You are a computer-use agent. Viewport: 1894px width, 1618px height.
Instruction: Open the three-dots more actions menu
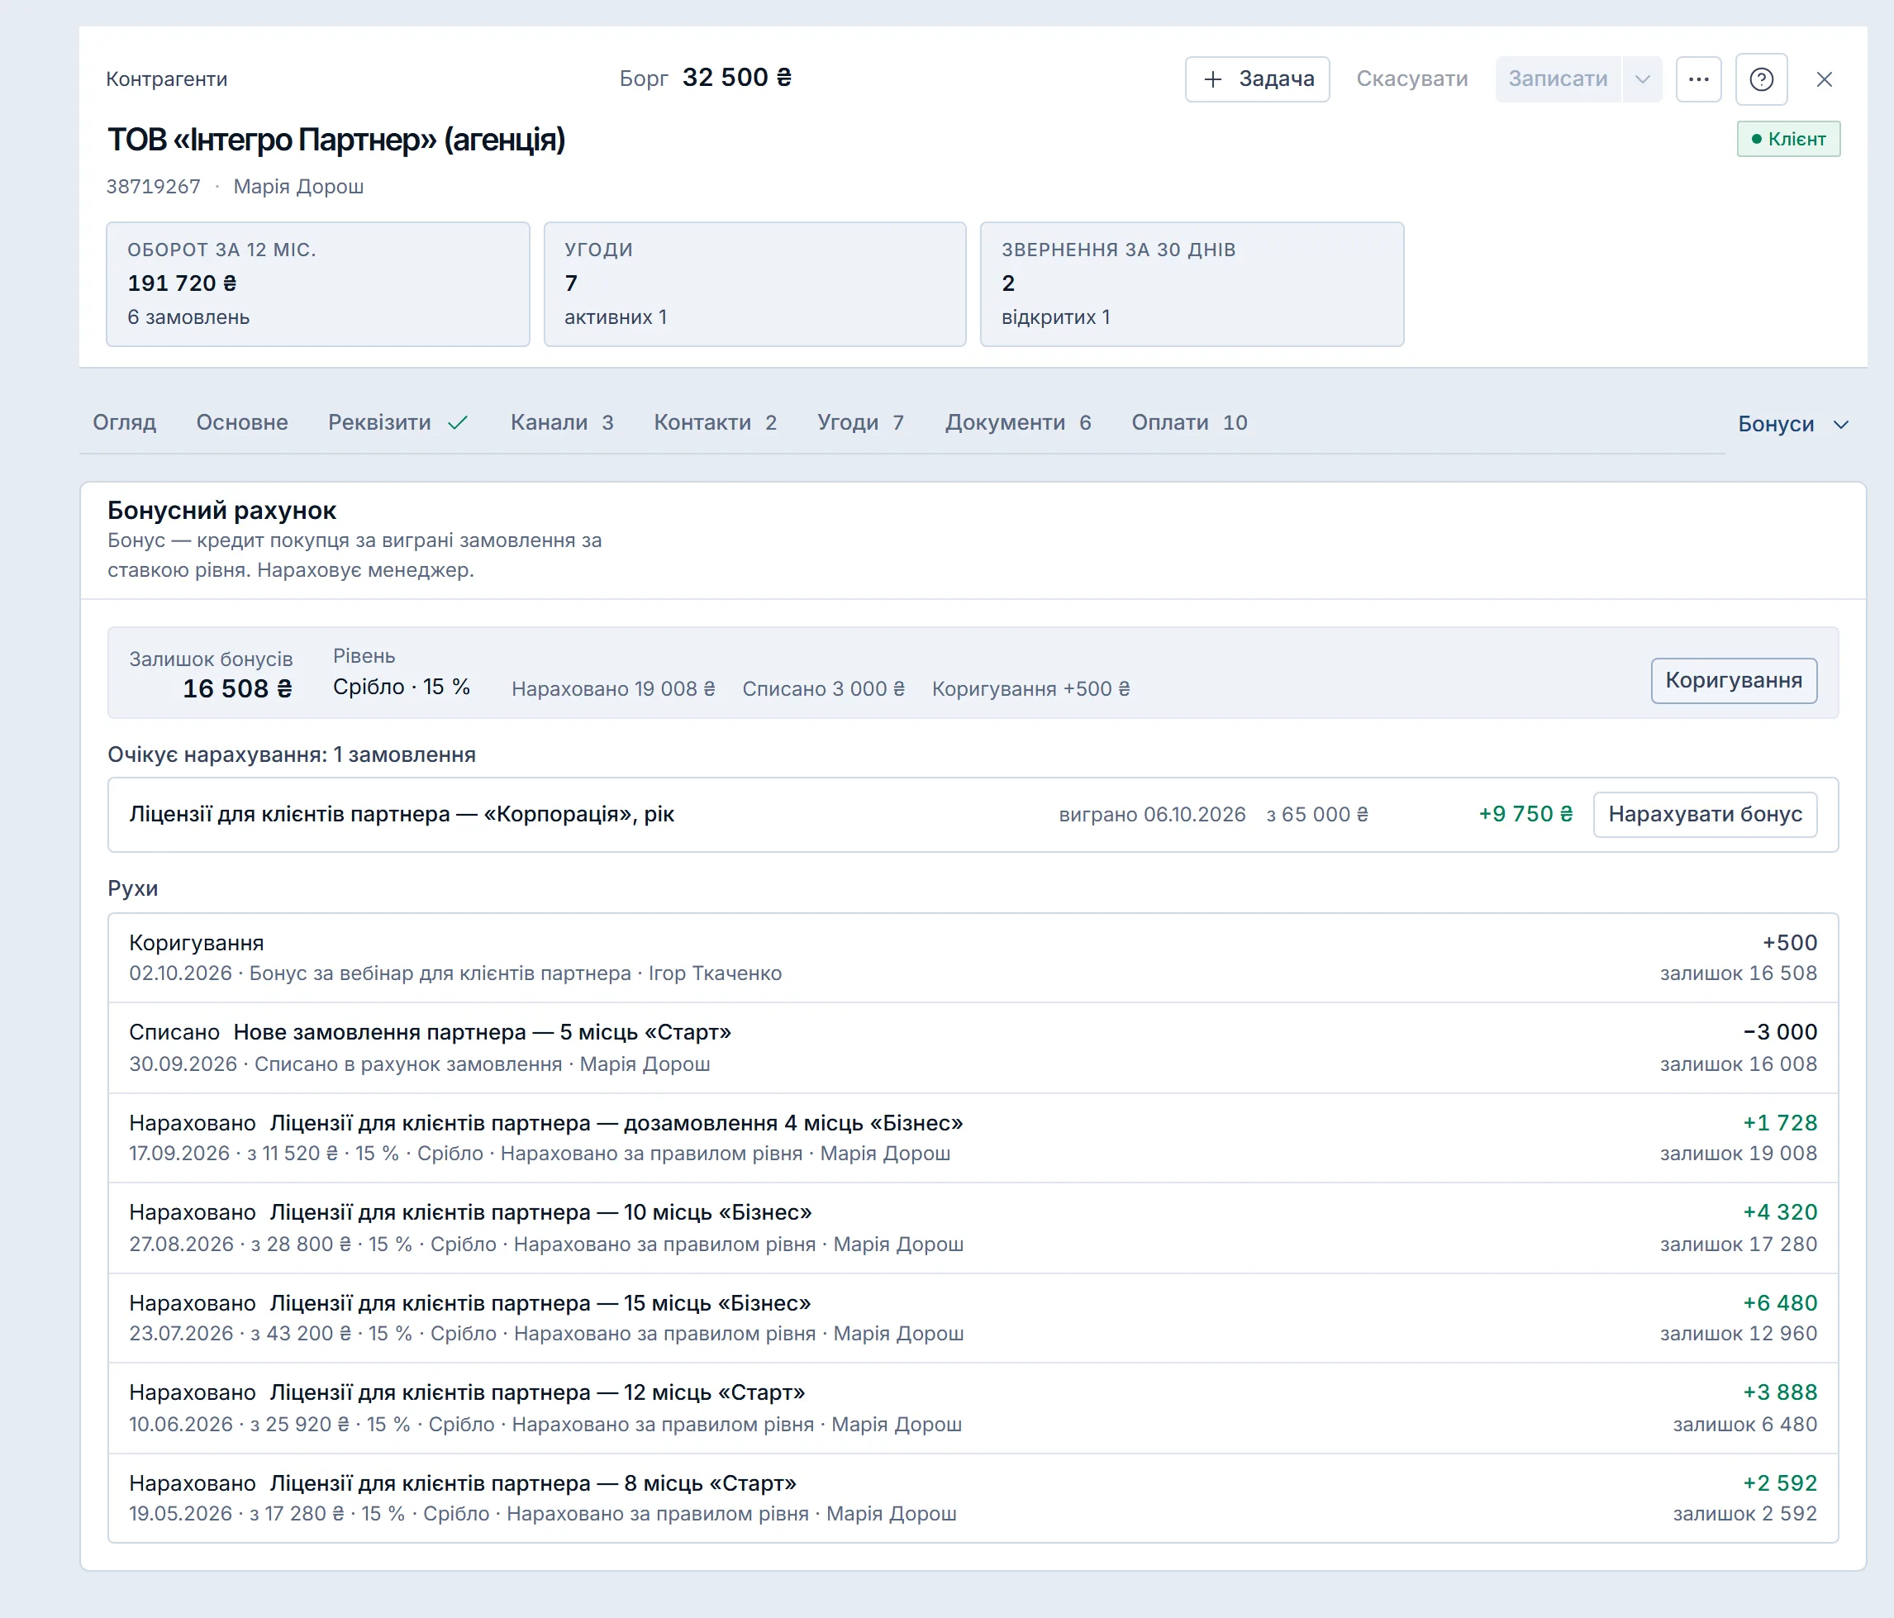(1698, 79)
